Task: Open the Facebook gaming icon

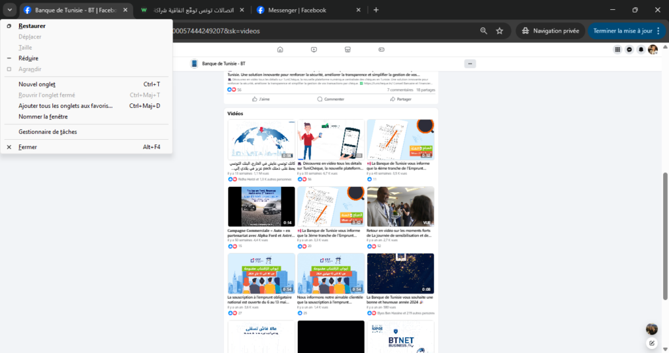Action: coord(382,50)
